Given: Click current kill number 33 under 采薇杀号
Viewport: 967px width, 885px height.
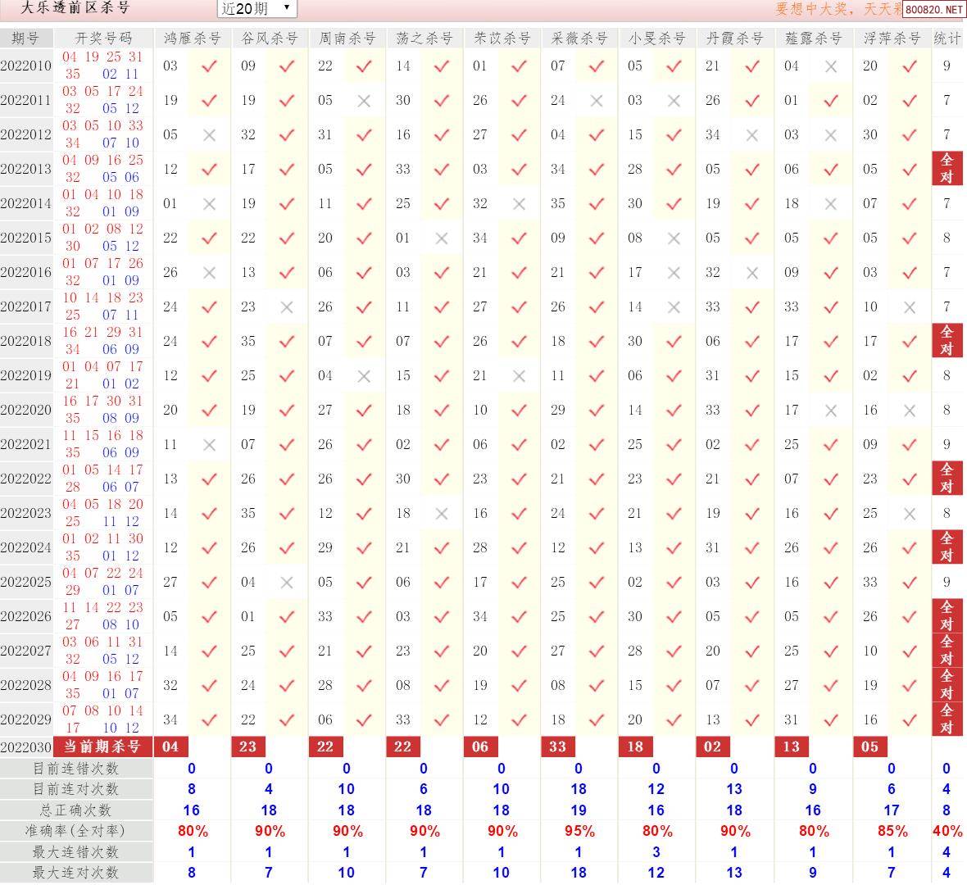Looking at the screenshot, I should point(558,747).
